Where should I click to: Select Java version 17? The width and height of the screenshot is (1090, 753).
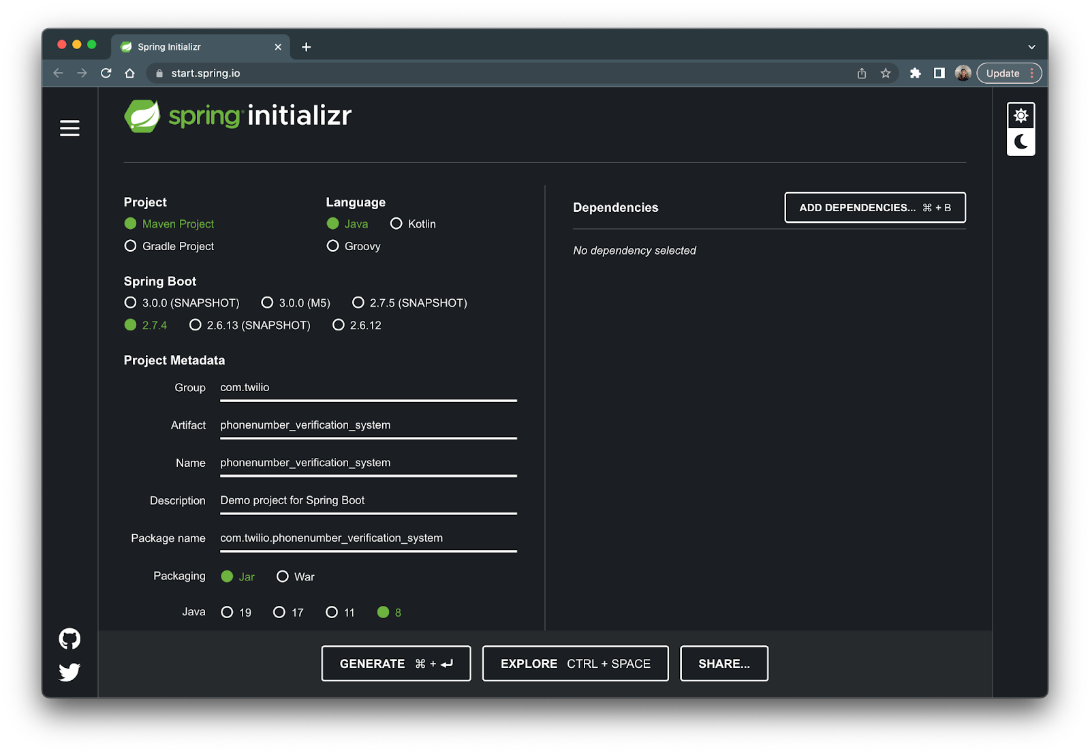pyautogui.click(x=288, y=613)
